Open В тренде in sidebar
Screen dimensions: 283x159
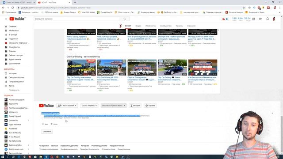pos(13,34)
